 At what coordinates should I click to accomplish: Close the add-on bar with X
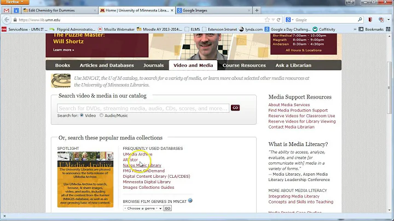(x=4, y=216)
